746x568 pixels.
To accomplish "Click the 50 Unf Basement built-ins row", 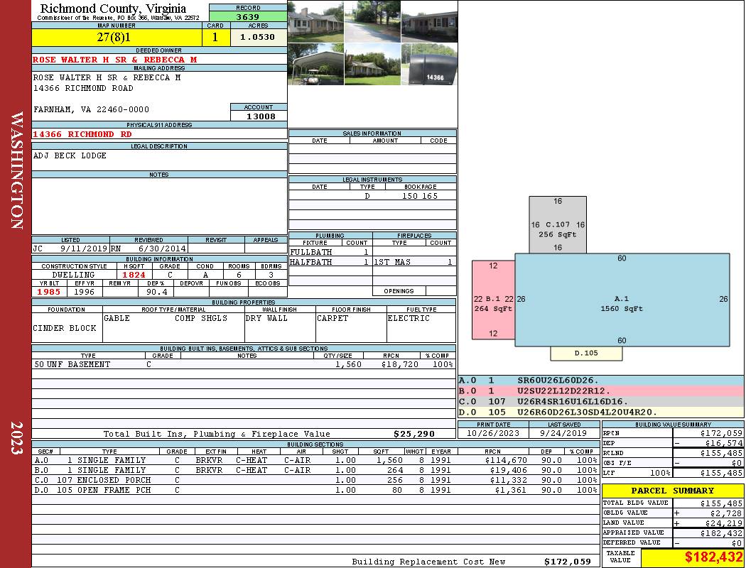I will click(243, 364).
